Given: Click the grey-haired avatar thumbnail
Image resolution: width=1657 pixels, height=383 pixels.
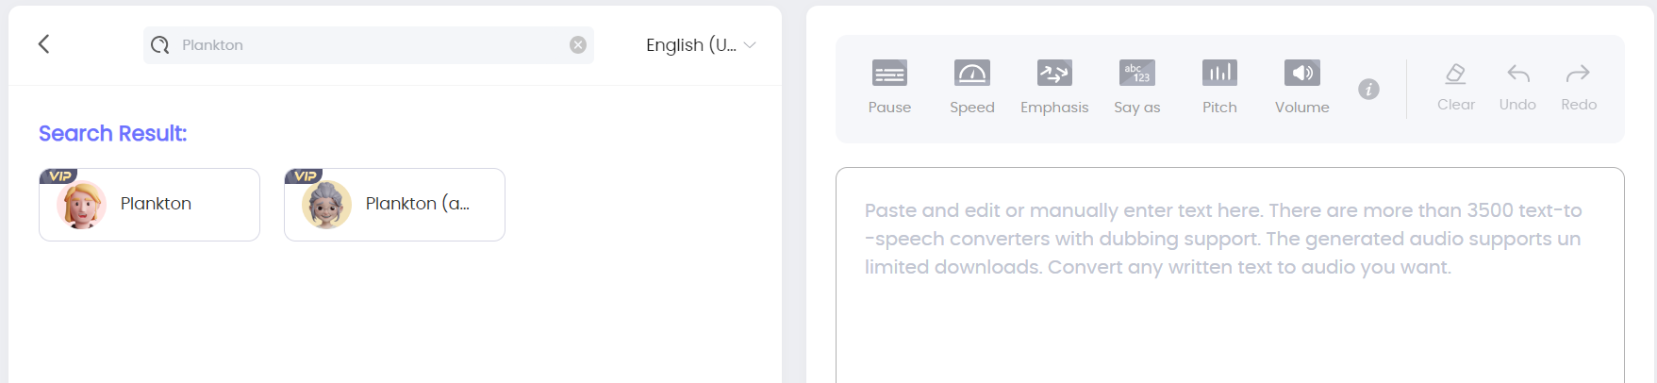Looking at the screenshot, I should click(x=326, y=205).
